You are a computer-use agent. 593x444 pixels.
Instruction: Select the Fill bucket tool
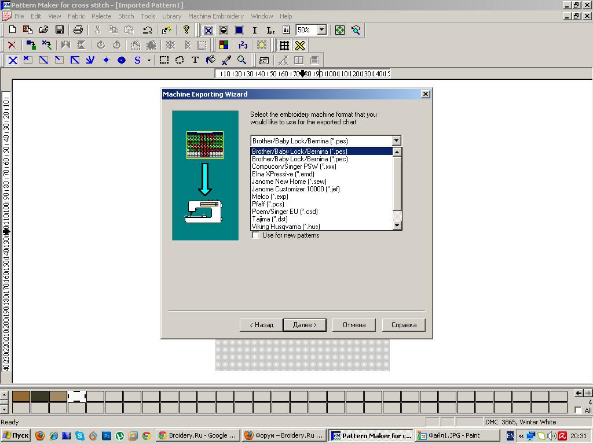point(211,60)
